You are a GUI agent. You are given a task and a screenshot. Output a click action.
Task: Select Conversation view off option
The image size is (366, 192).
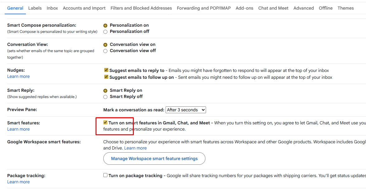pyautogui.click(x=105, y=51)
